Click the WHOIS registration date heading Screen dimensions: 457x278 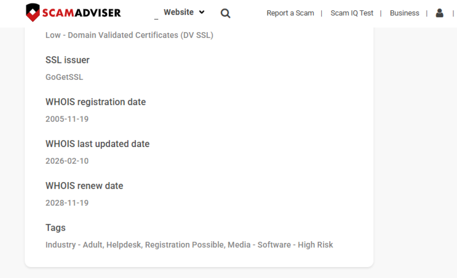(x=96, y=102)
